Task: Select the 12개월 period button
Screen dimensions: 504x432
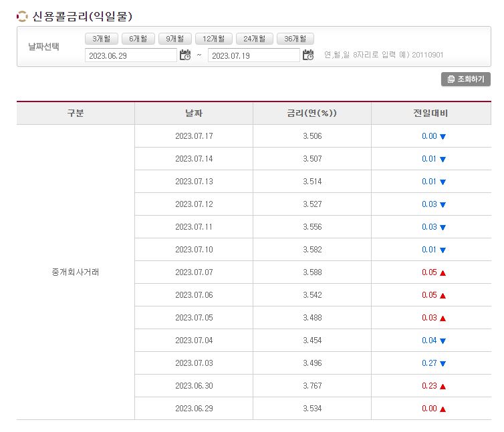Action: [x=214, y=39]
